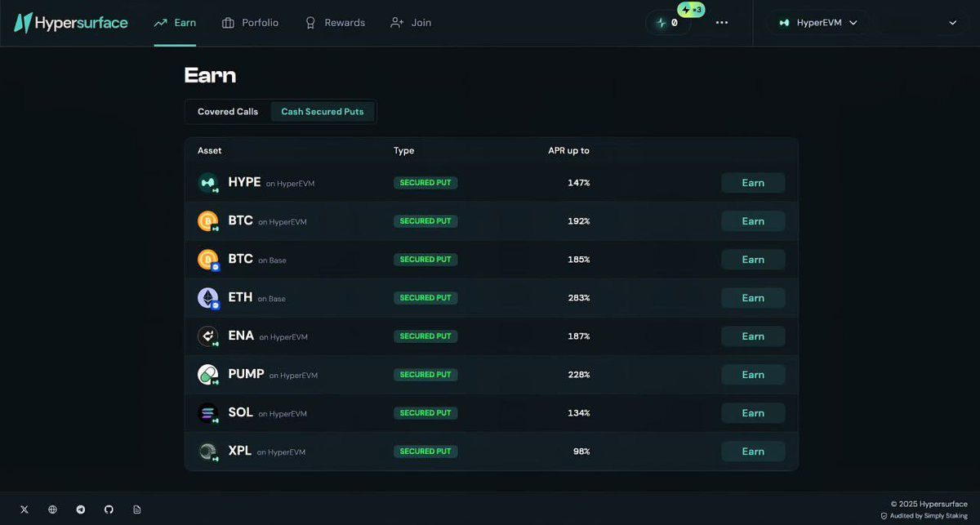Image resolution: width=980 pixels, height=525 pixels.
Task: Open the docs page footer icon
Action: pyautogui.click(x=137, y=509)
